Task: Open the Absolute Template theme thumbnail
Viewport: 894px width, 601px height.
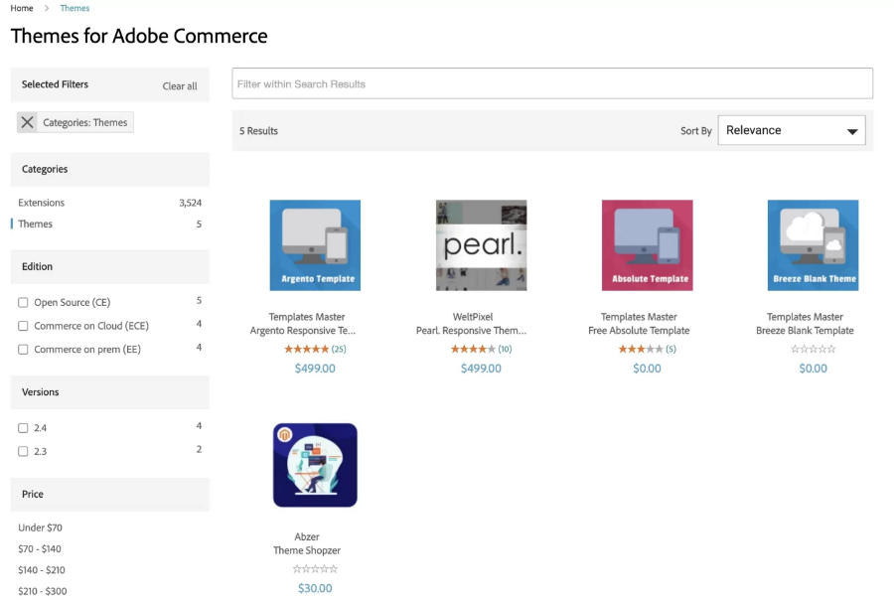Action: tap(647, 245)
